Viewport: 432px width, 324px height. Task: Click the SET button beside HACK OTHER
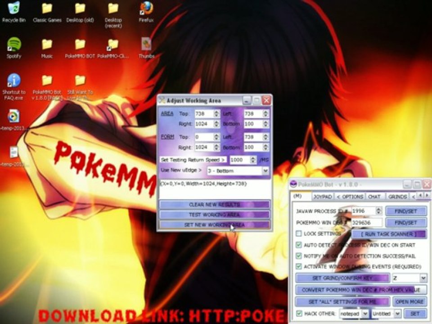pyautogui.click(x=415, y=314)
